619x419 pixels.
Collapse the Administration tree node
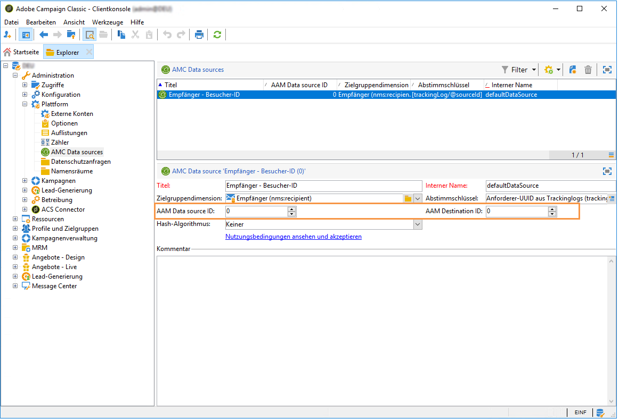(15, 76)
